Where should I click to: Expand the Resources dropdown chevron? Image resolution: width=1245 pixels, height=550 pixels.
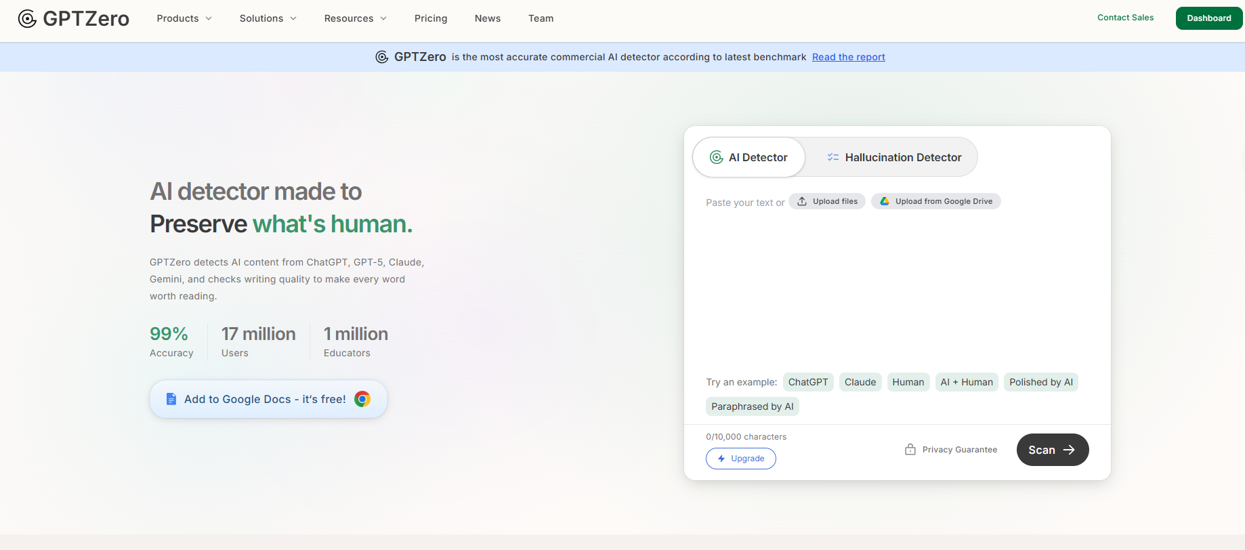point(383,18)
